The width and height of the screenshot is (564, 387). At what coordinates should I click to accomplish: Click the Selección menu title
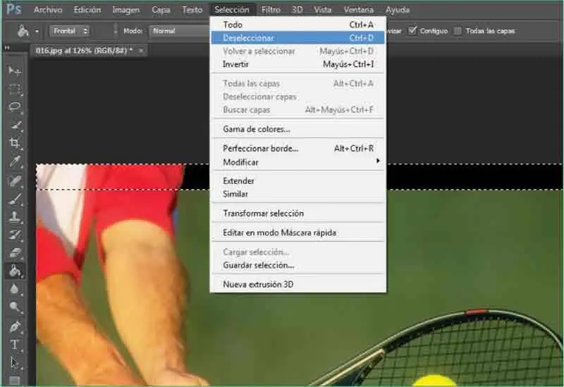[232, 10]
